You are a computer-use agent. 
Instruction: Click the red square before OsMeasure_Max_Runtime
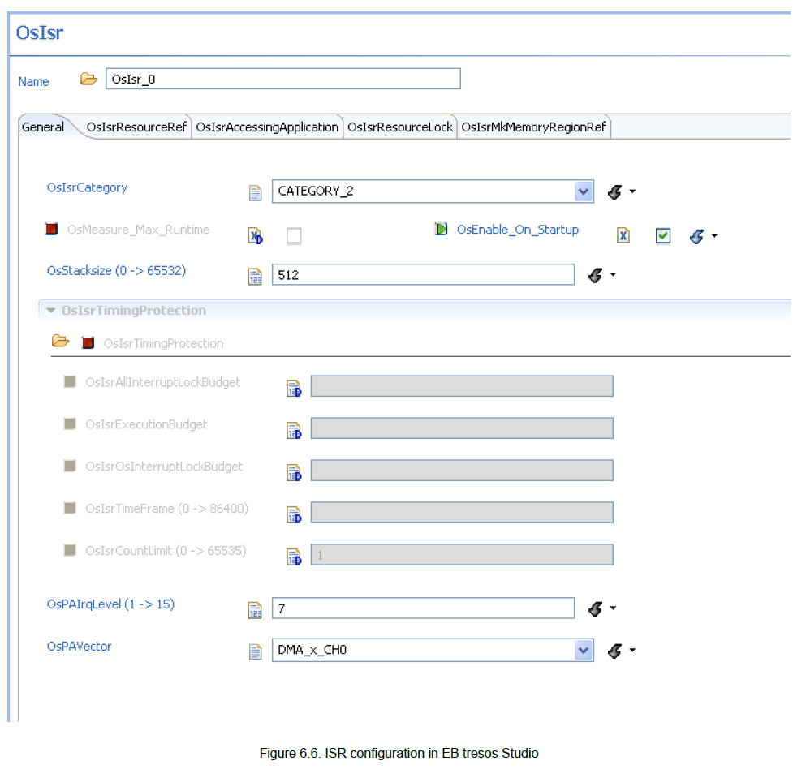tap(51, 229)
